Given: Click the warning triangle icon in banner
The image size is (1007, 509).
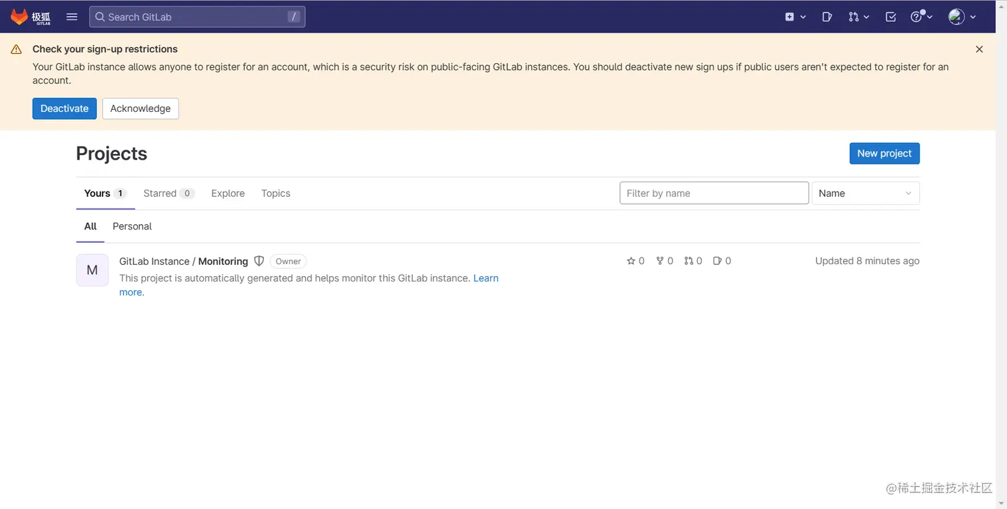Looking at the screenshot, I should click(x=17, y=49).
